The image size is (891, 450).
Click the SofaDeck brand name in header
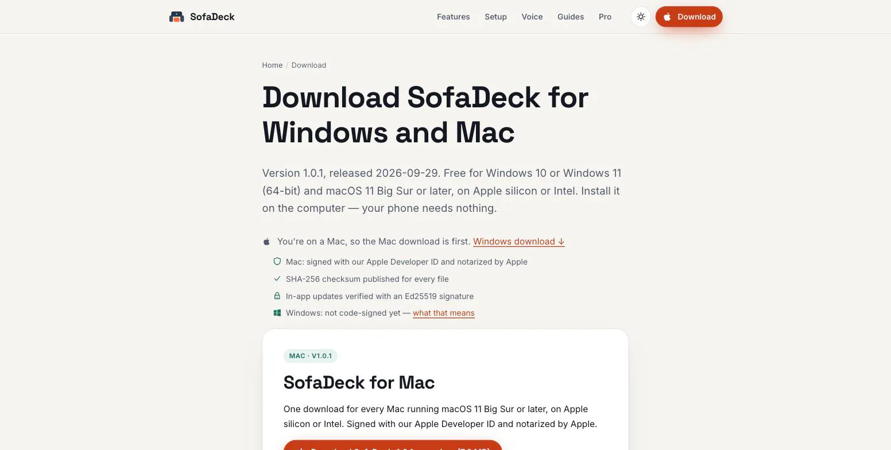[x=212, y=17]
